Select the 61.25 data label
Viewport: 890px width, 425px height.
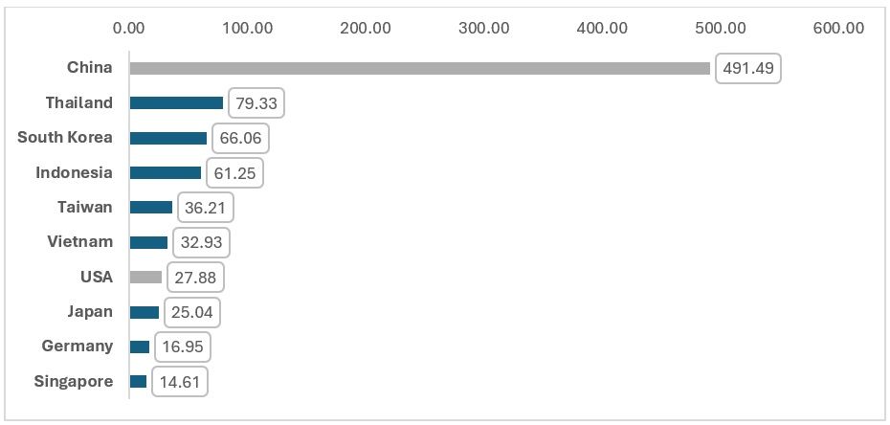[234, 172]
